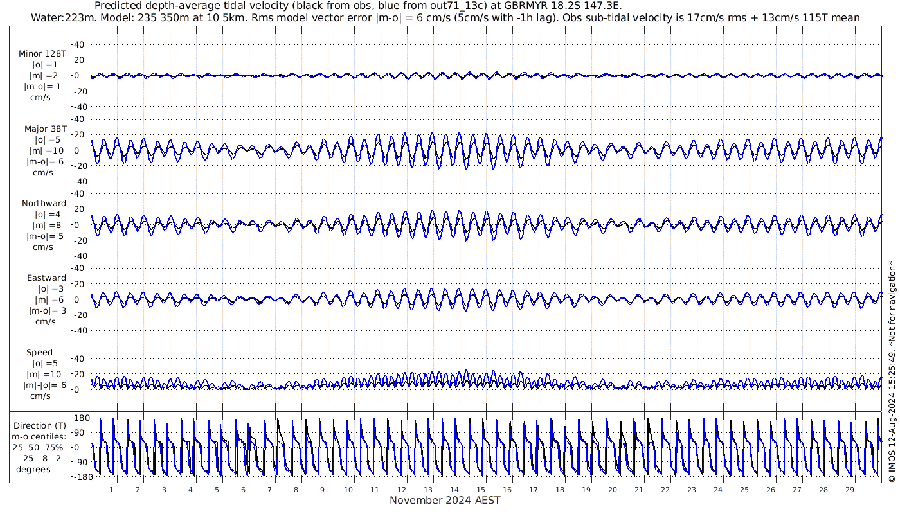
Task: Click '|m-o|= 6' in Major 38T panel
Action: click(44, 161)
